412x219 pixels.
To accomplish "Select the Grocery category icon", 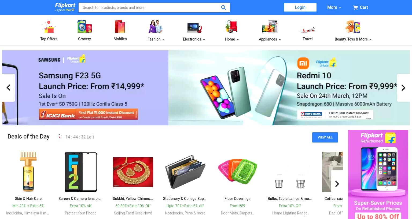I will click(84, 27).
